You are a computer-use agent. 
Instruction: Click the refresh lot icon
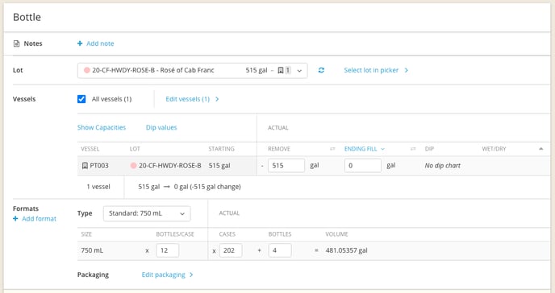(321, 70)
